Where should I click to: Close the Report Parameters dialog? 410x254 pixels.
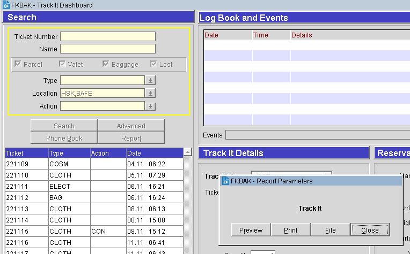click(x=370, y=230)
